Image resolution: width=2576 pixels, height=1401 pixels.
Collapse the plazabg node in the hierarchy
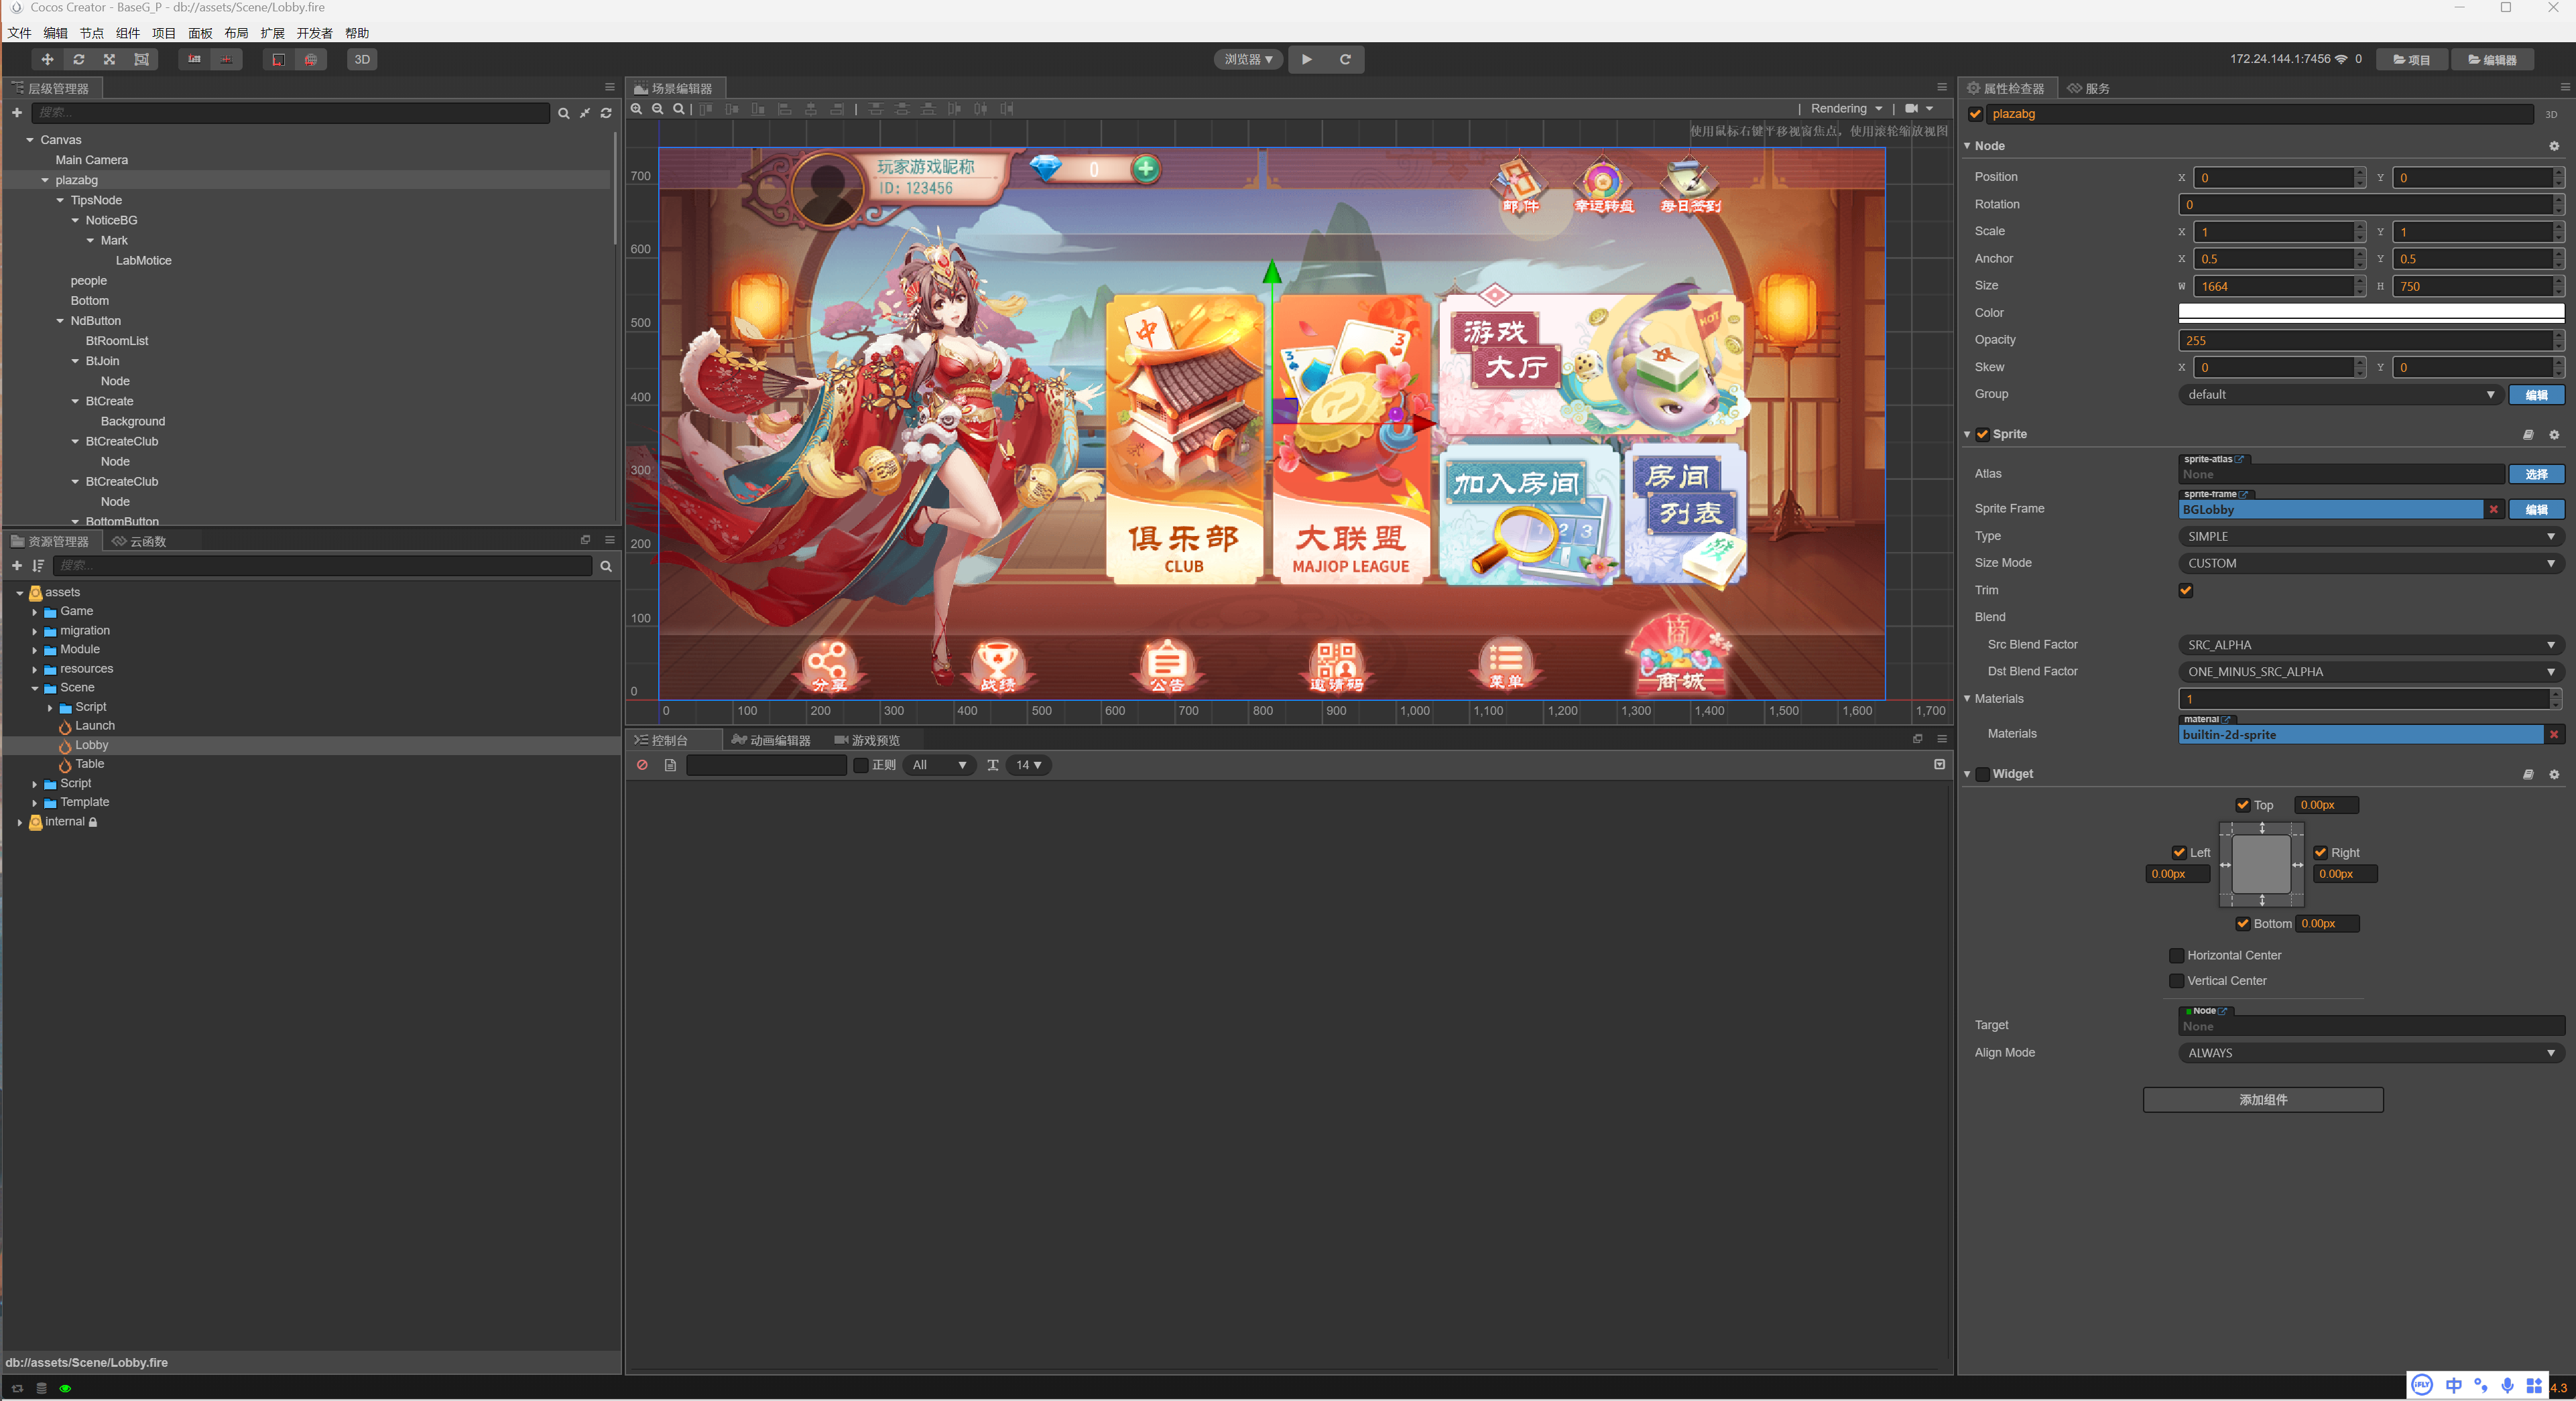(x=45, y=180)
